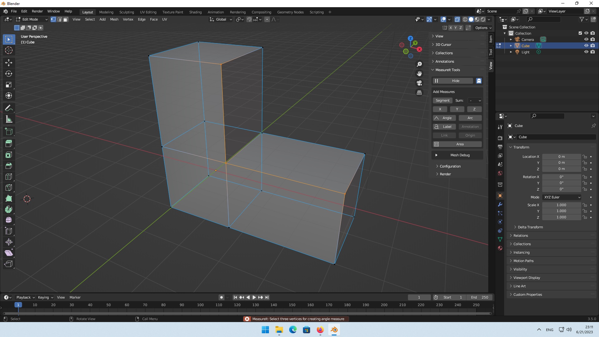Open the Tool sidebar tab

491,52
